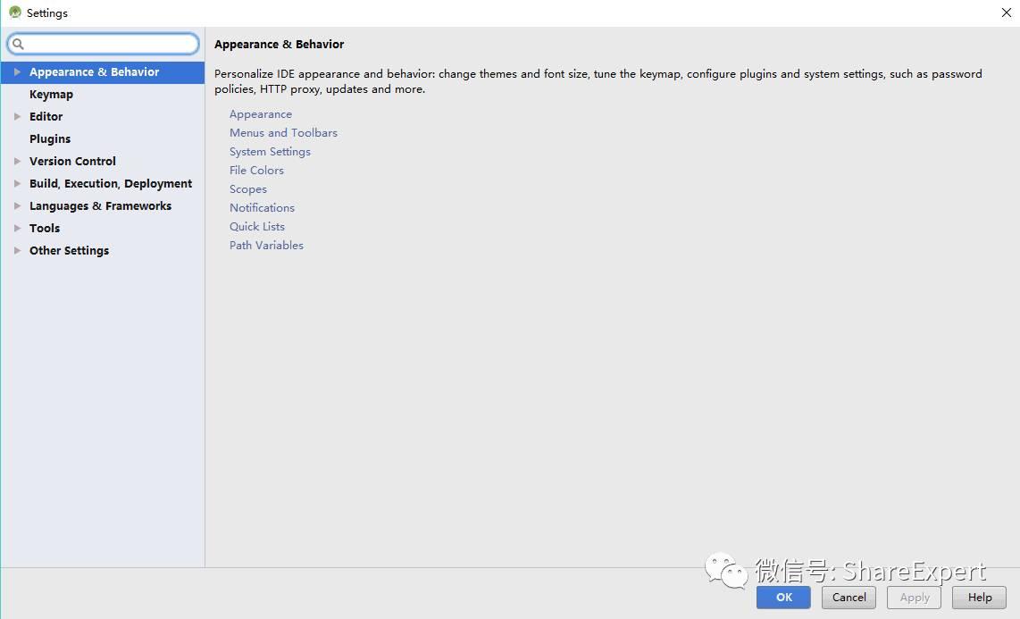Expand the Tools section arrow
1020x619 pixels.
(17, 228)
